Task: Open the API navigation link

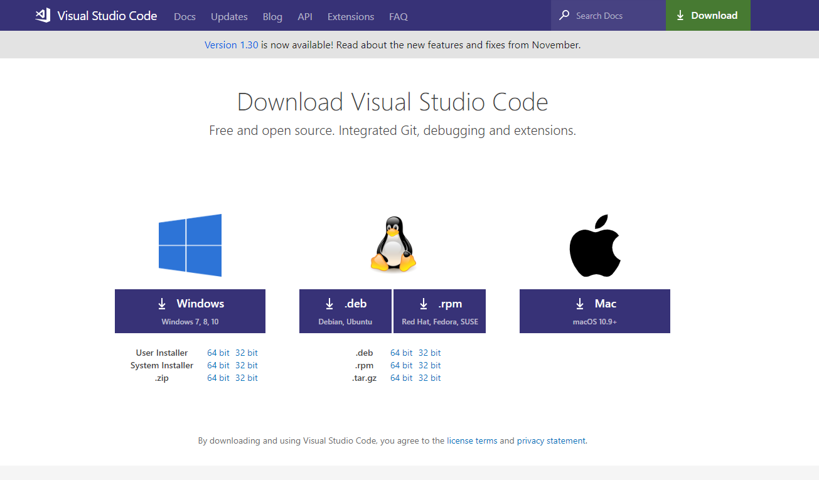Action: 305,16
